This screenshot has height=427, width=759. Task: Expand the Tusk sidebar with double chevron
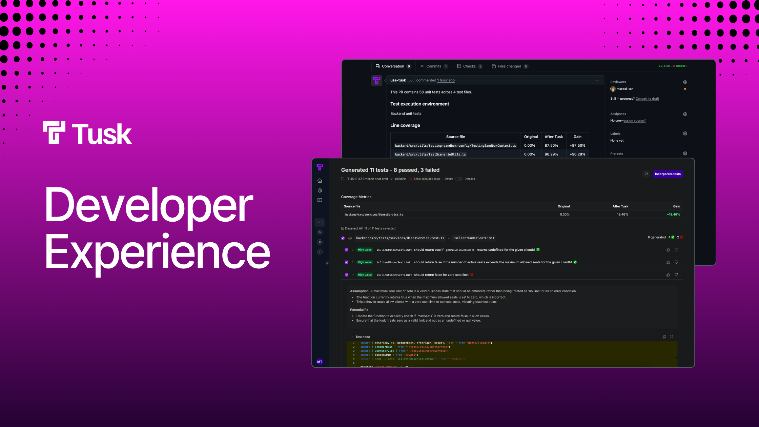(x=327, y=263)
